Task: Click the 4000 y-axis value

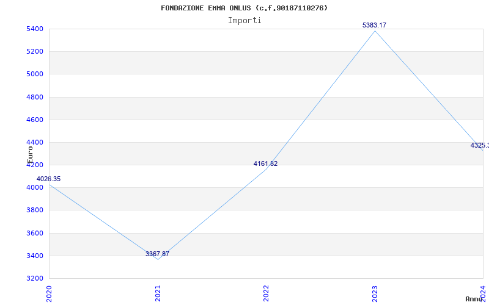Action: [x=34, y=188]
